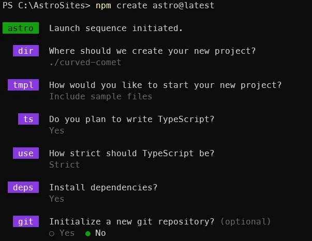Click the 'Install dependencies?' question
Screen dimensions: 312x241
tap(103, 188)
